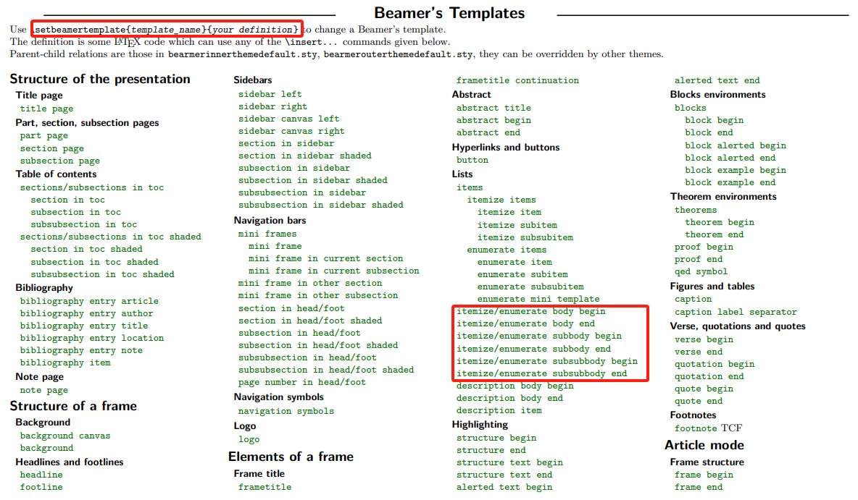This screenshot has width=858, height=500.
Task: Click the 'items' entry under Lists
Action: tap(470, 187)
